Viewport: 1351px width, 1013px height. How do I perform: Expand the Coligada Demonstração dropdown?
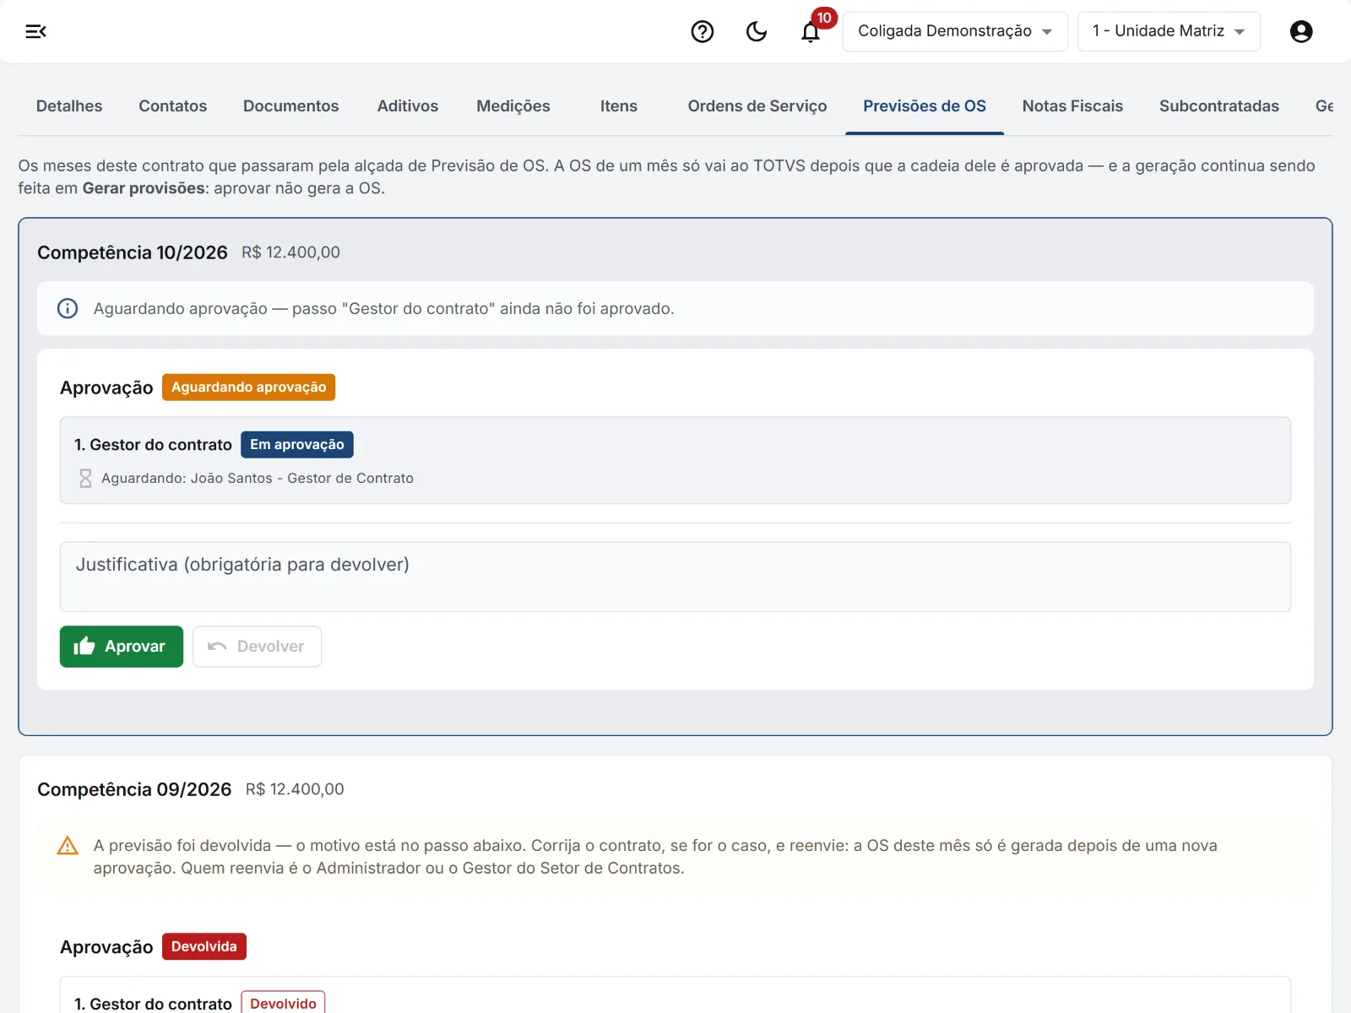tap(955, 31)
